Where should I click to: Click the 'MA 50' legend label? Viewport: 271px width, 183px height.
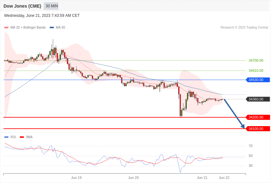61,27
